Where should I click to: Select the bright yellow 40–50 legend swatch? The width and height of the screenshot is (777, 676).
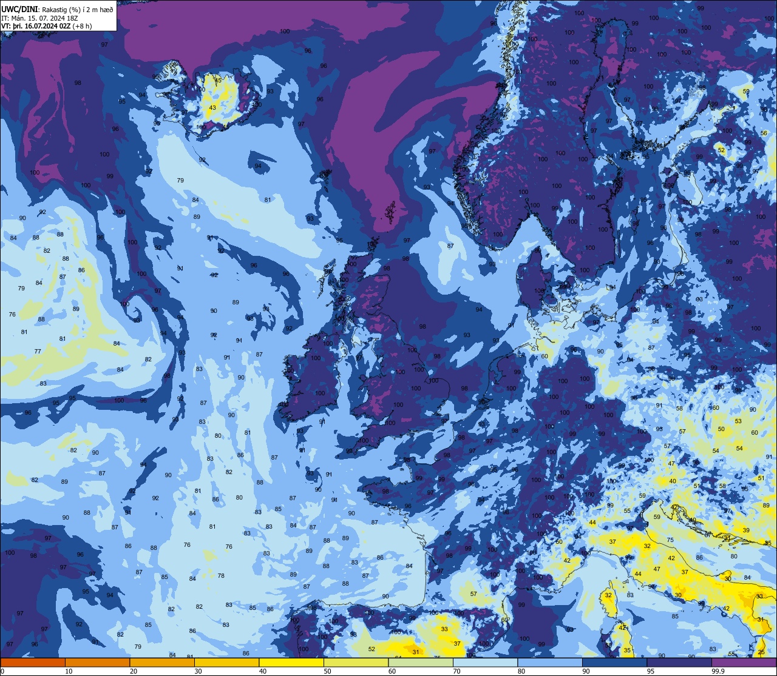tap(291, 662)
